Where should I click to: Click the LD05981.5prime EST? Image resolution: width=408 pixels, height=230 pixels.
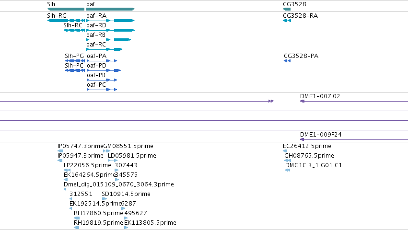113,161
